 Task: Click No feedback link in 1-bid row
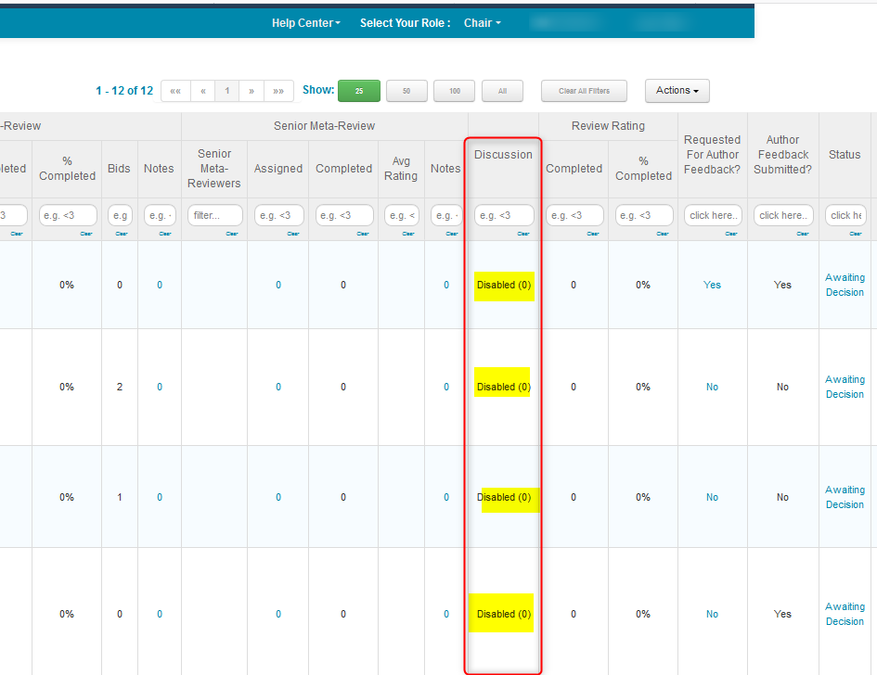712,497
